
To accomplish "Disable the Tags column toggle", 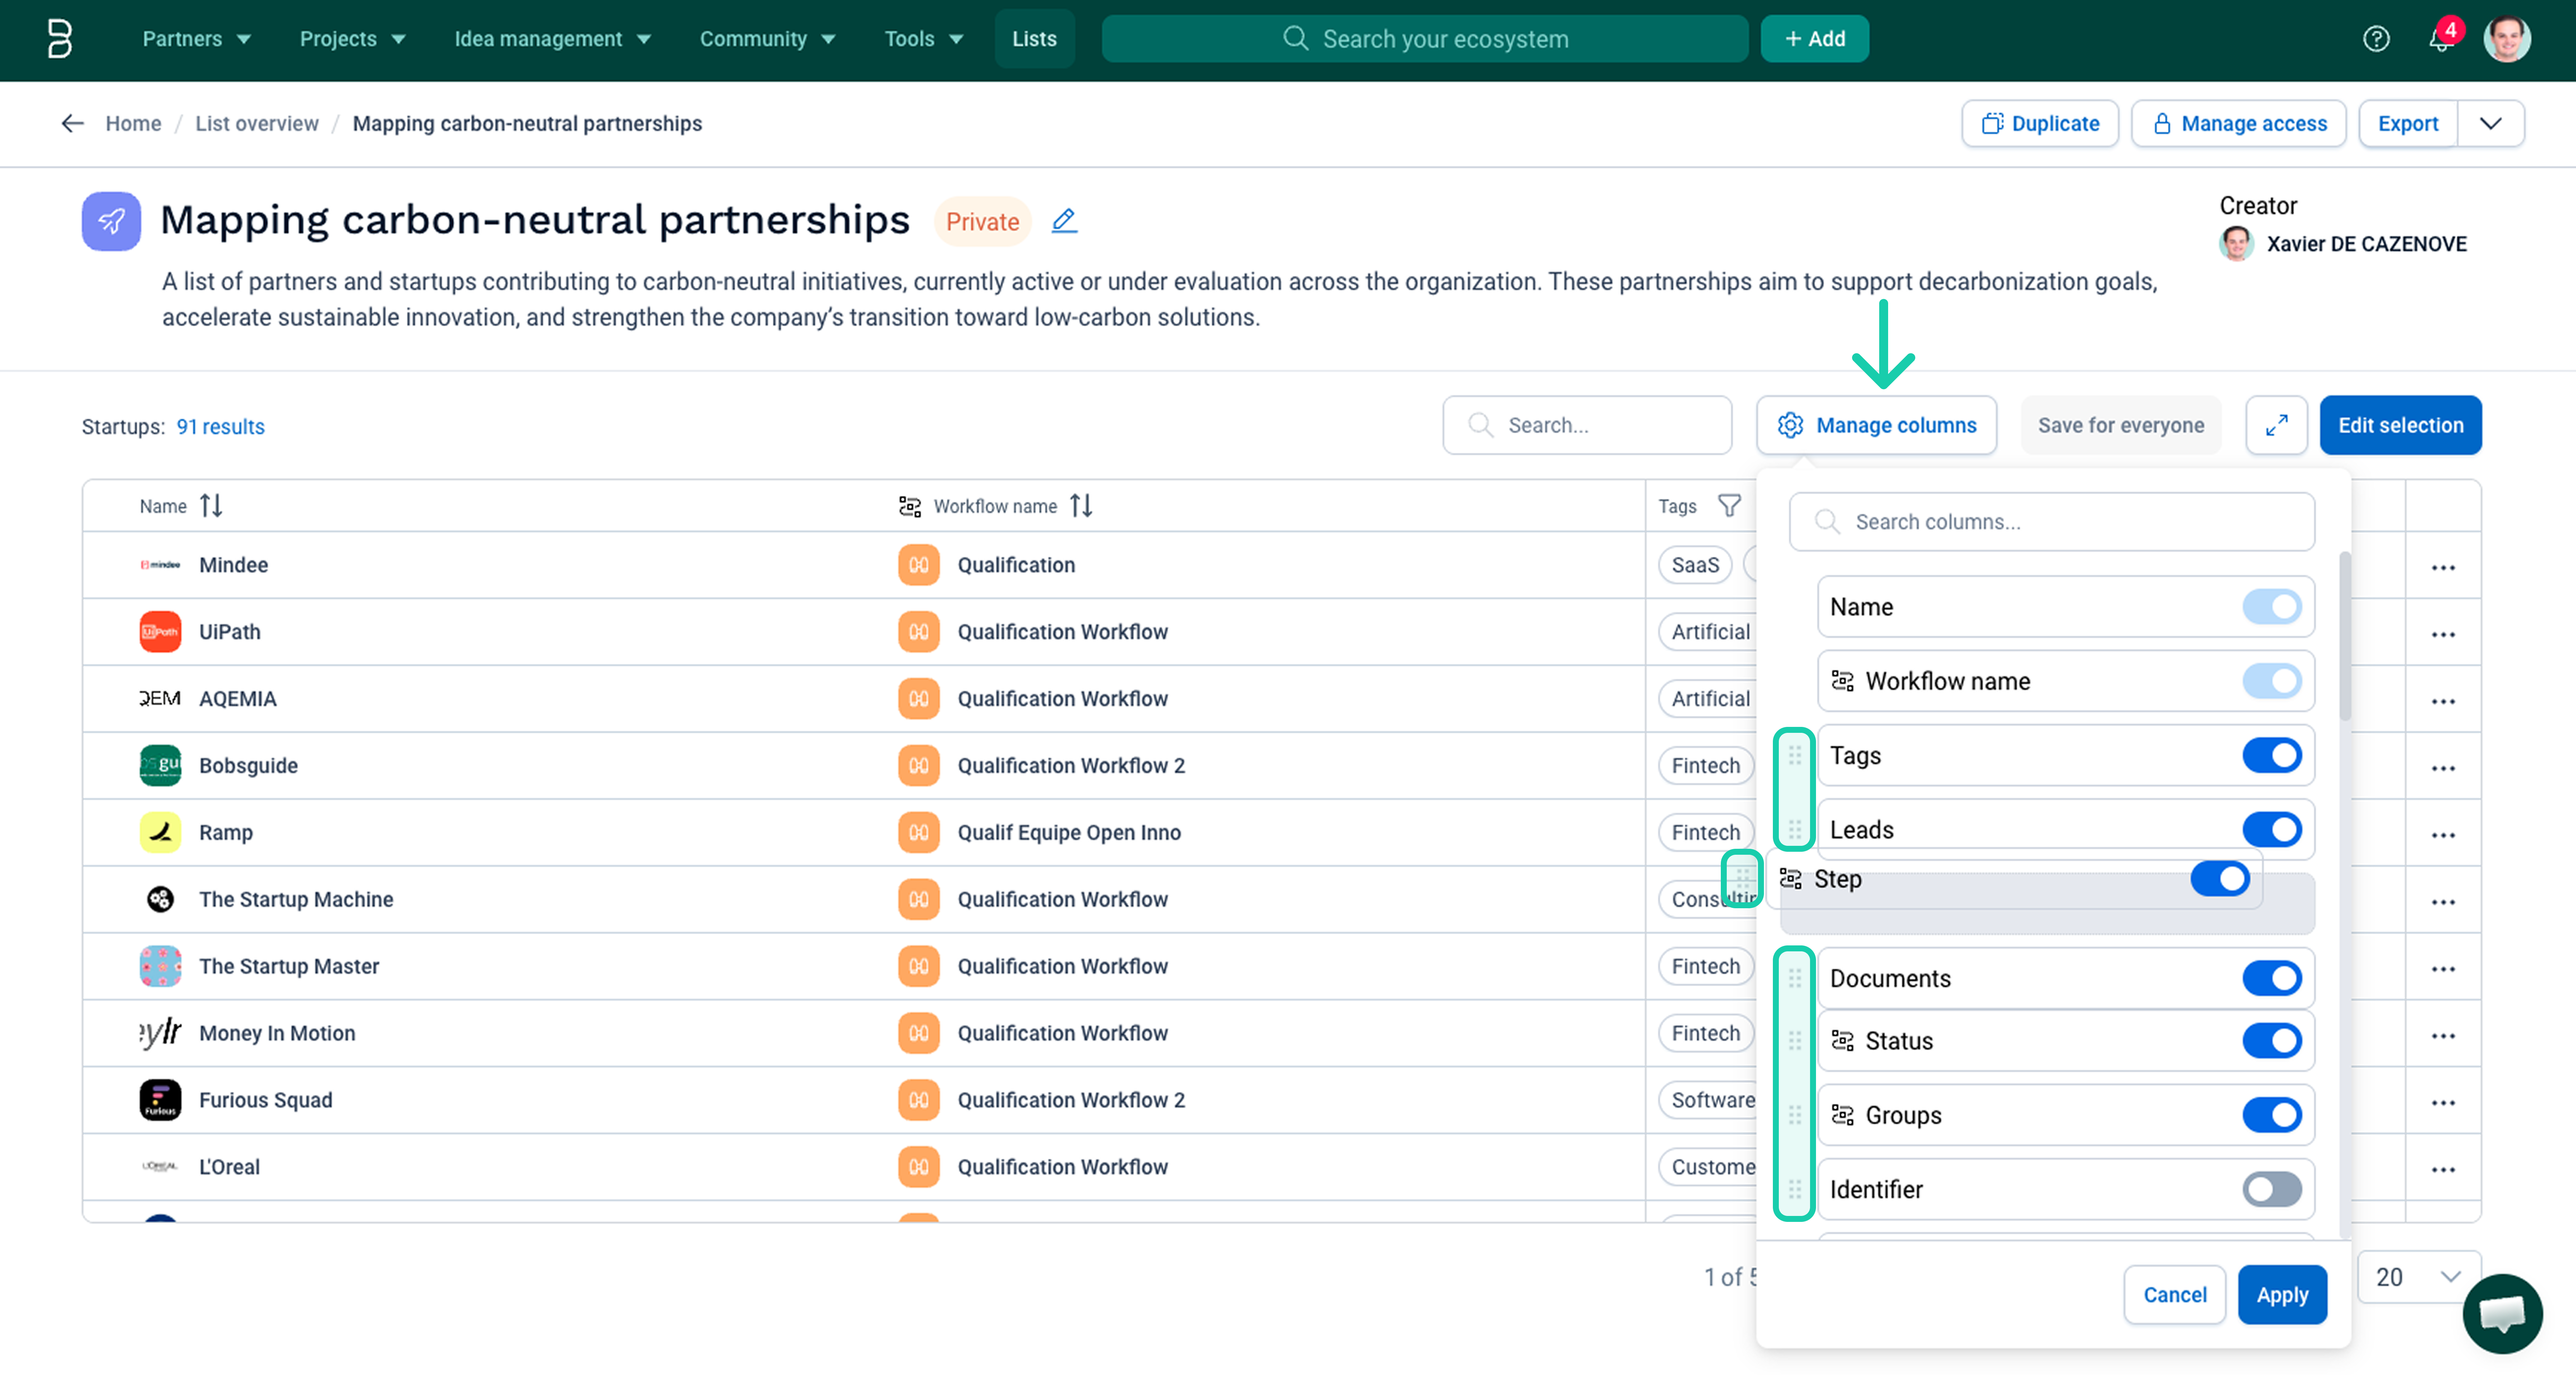I will 2272,756.
